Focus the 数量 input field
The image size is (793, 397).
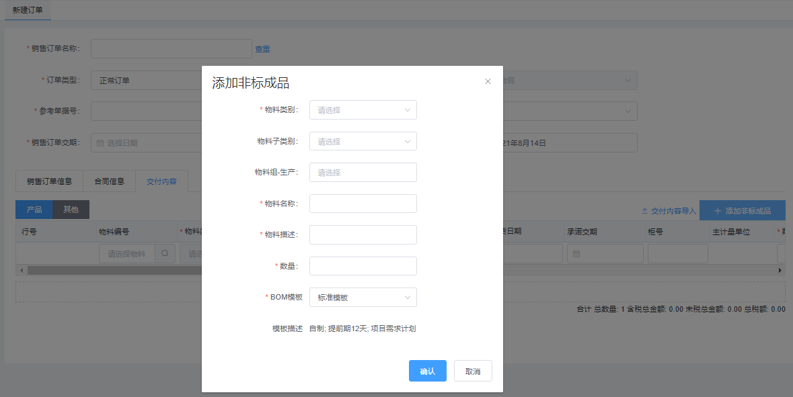click(363, 266)
